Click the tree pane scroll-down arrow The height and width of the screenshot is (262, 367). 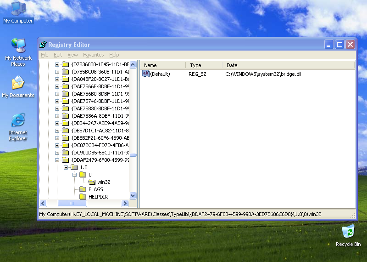click(133, 195)
